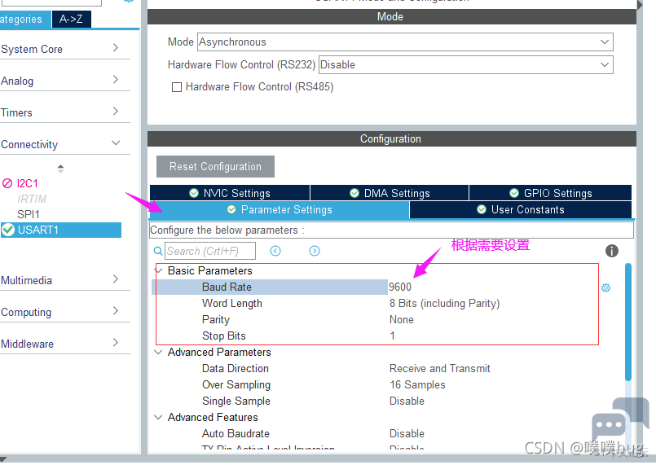Click the parameter Search field
Viewport: 656px width, 465px height.
(210, 251)
